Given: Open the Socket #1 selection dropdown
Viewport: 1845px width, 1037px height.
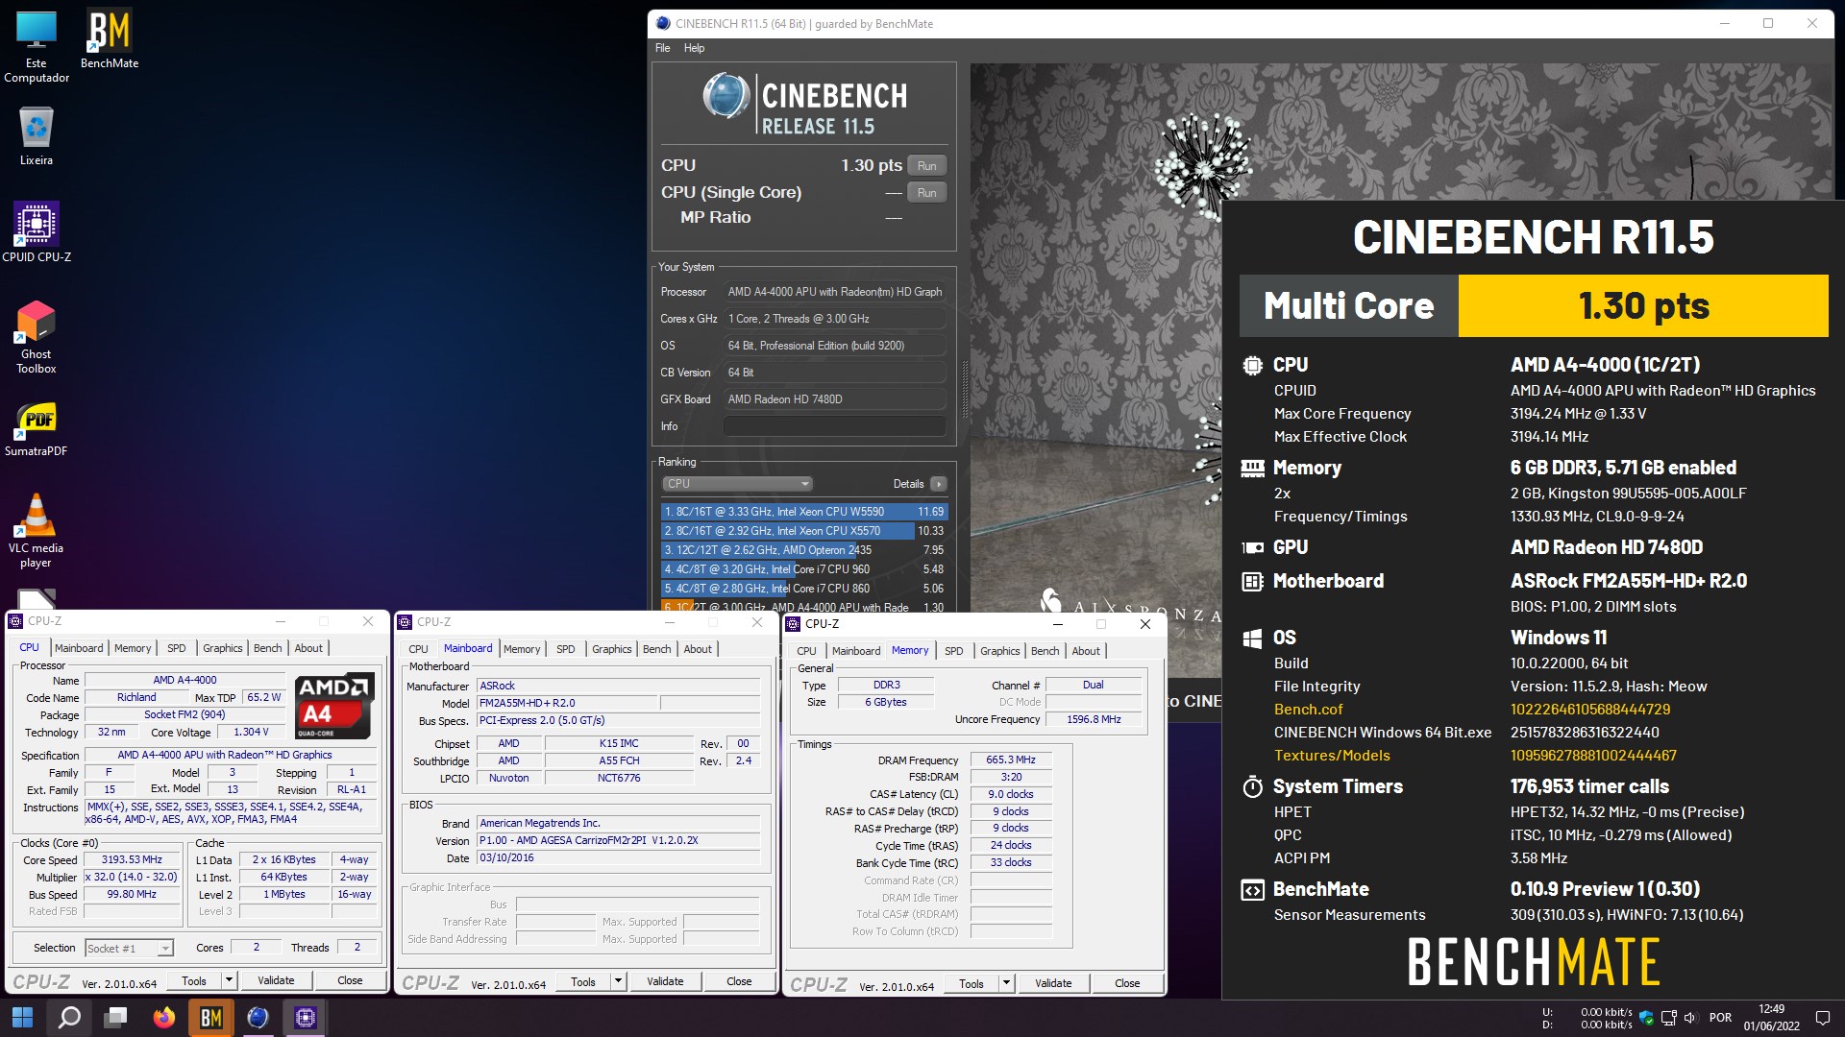Looking at the screenshot, I should 129,949.
